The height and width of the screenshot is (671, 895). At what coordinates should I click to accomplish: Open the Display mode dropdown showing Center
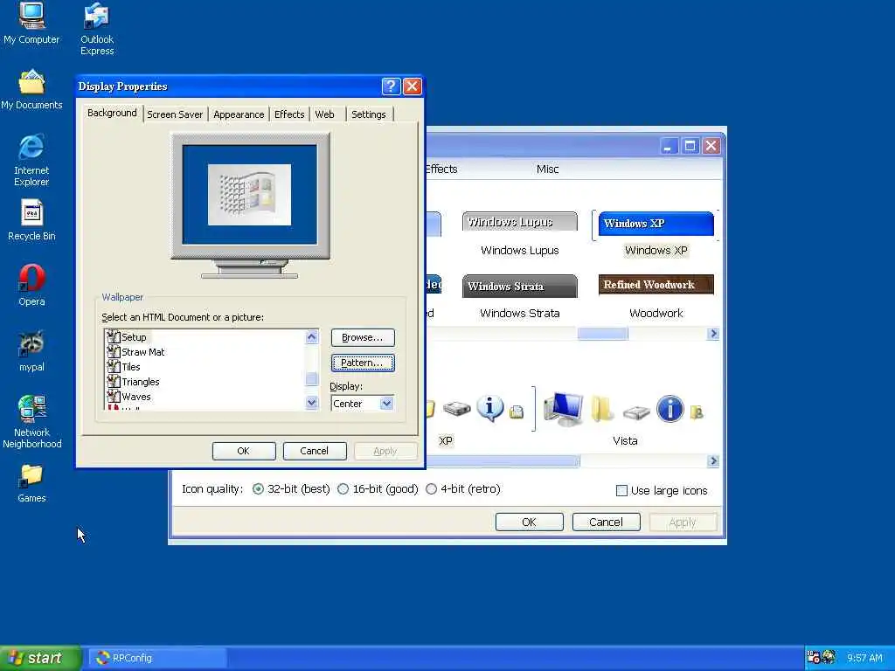386,404
